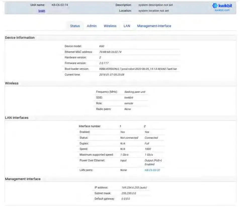Click the unit name KB-C6-02-74

pos(60,5)
